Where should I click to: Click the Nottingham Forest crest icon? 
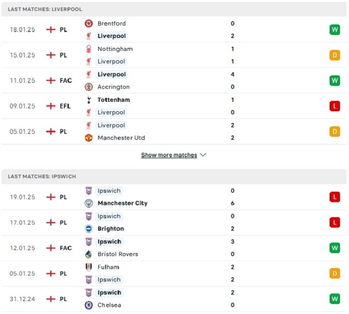[89, 49]
